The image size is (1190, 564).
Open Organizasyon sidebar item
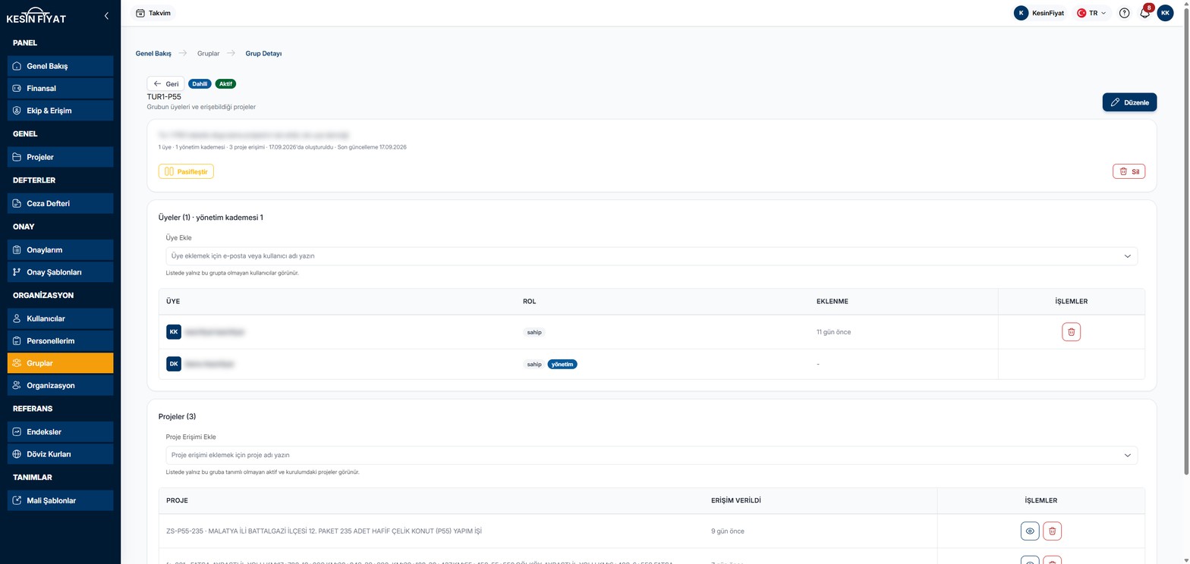tap(60, 385)
